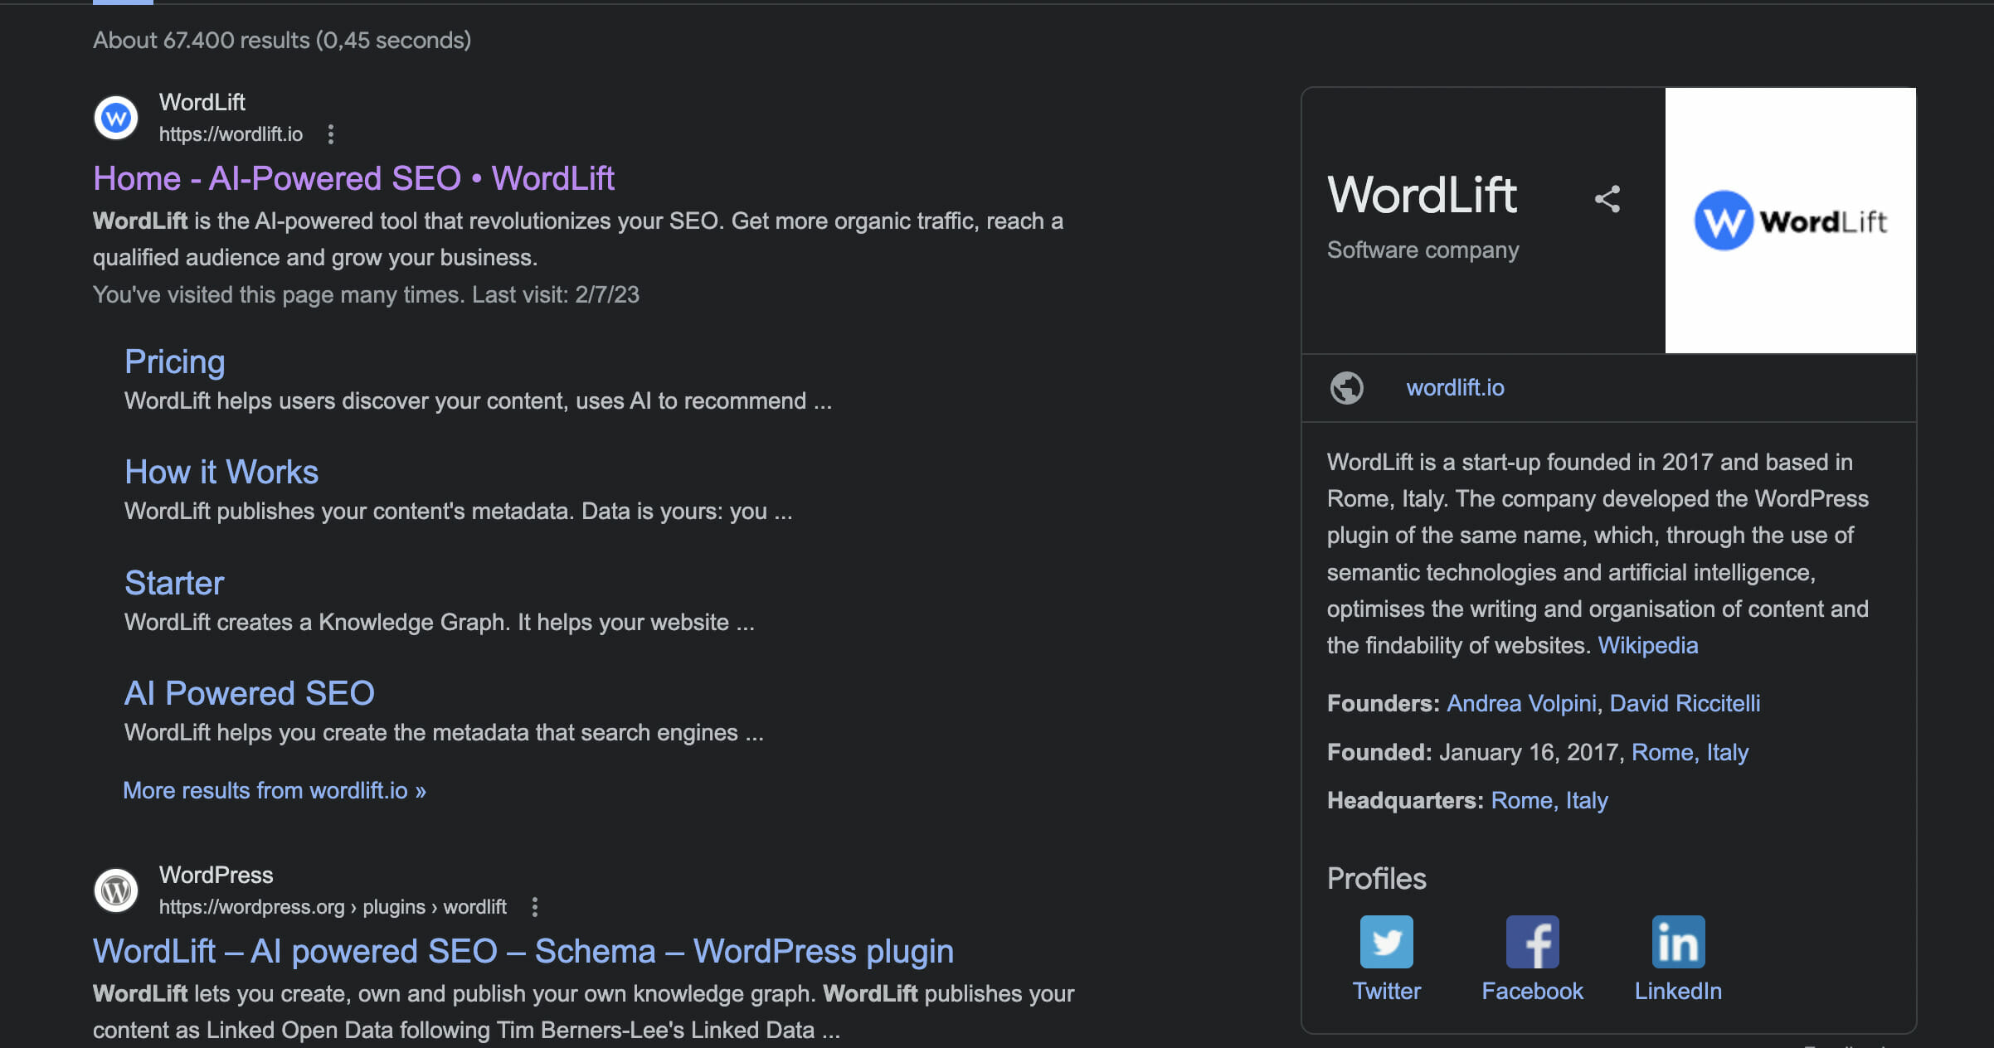
Task: Click 'Rome, Italy' in Headquarters row
Action: point(1549,800)
